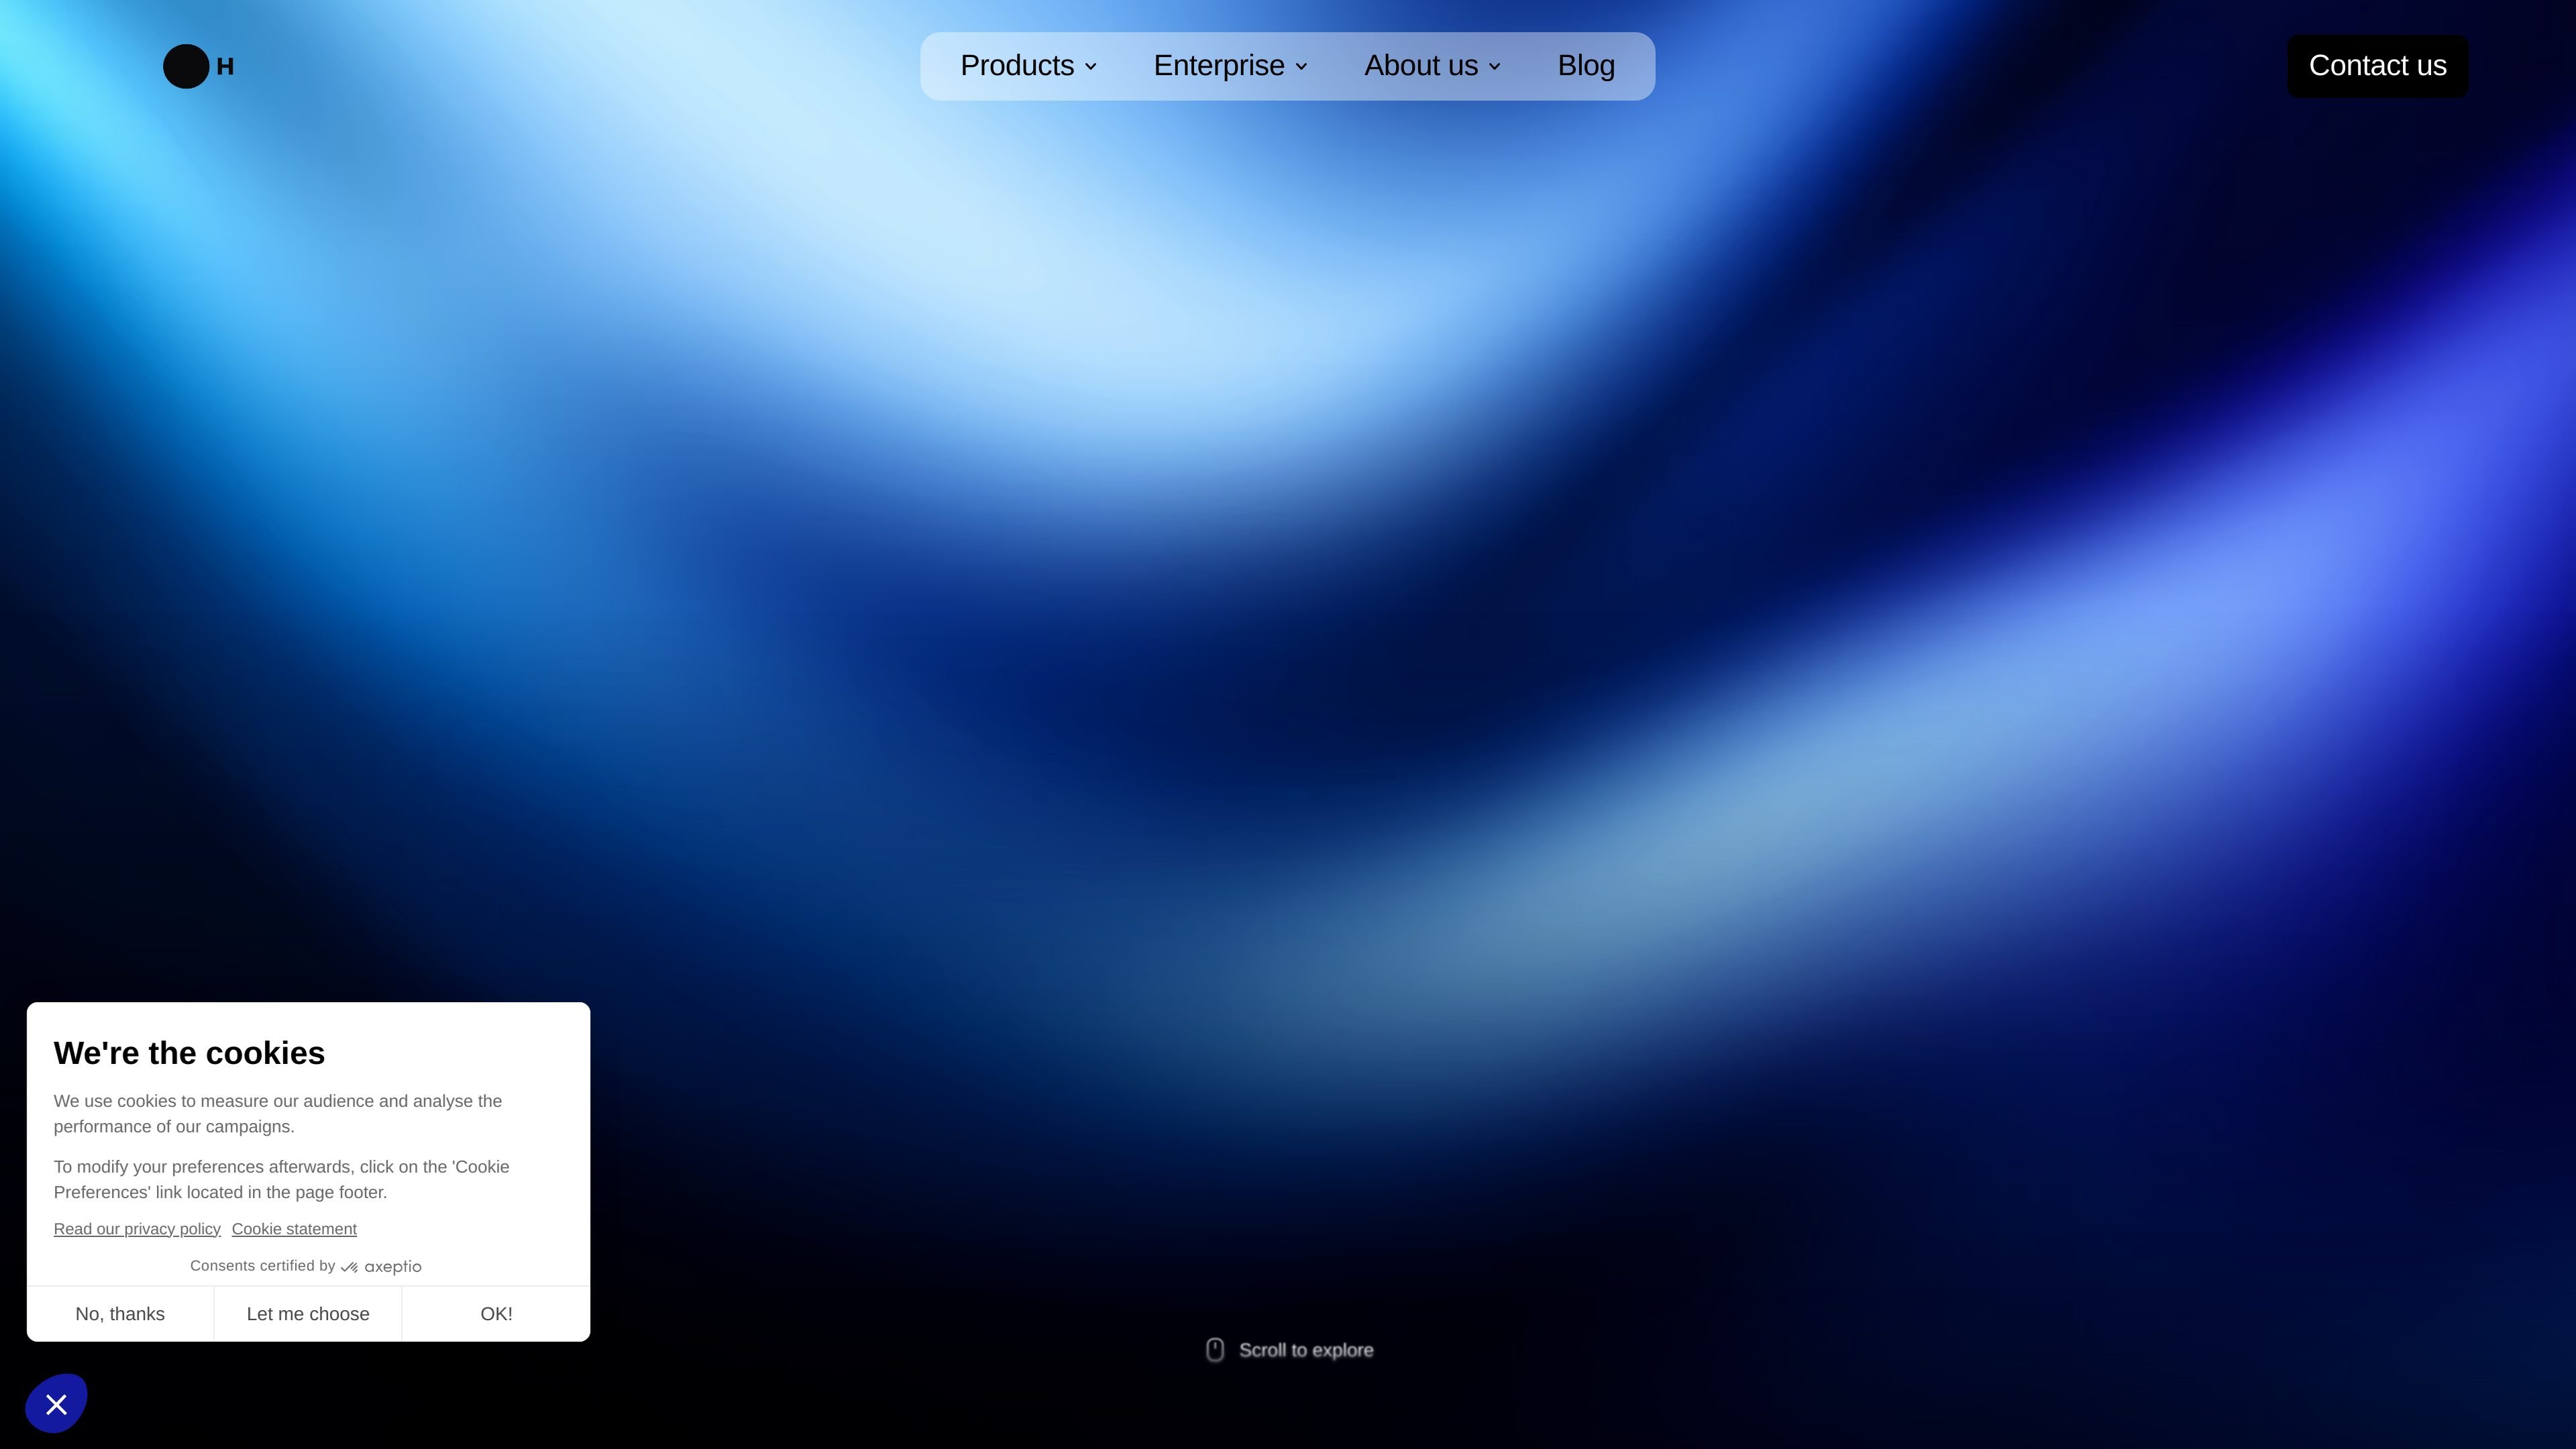Close the cookie widget with the X button

pyautogui.click(x=56, y=1404)
